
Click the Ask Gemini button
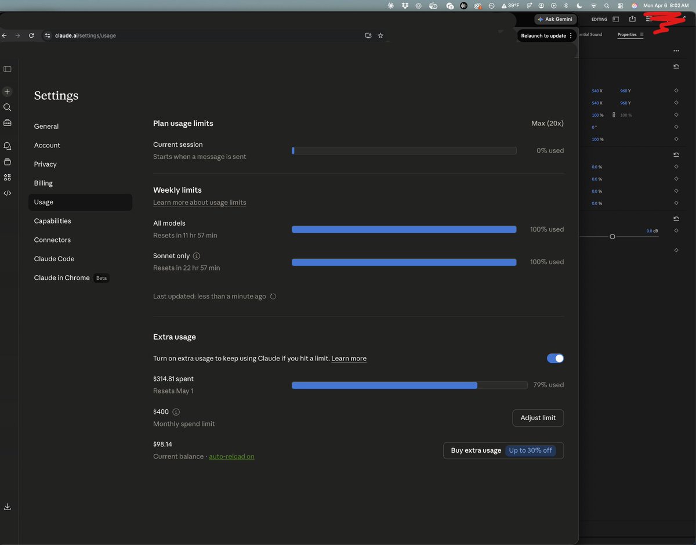(x=555, y=19)
